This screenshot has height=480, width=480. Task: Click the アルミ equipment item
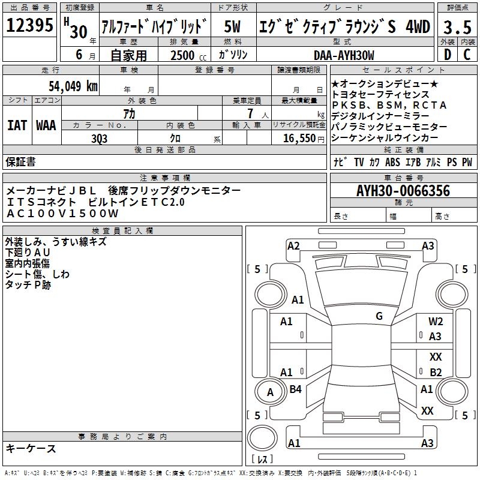tap(433, 162)
